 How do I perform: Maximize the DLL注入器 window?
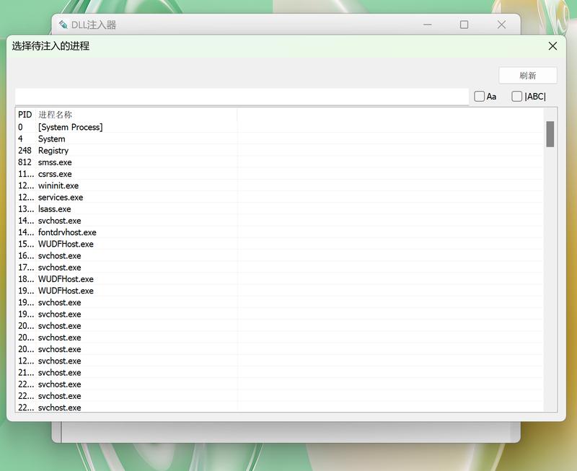click(464, 25)
